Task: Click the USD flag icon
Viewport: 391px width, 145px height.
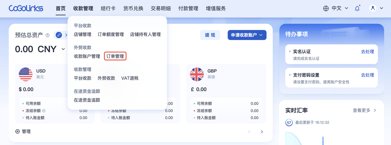Action: tap(26, 74)
